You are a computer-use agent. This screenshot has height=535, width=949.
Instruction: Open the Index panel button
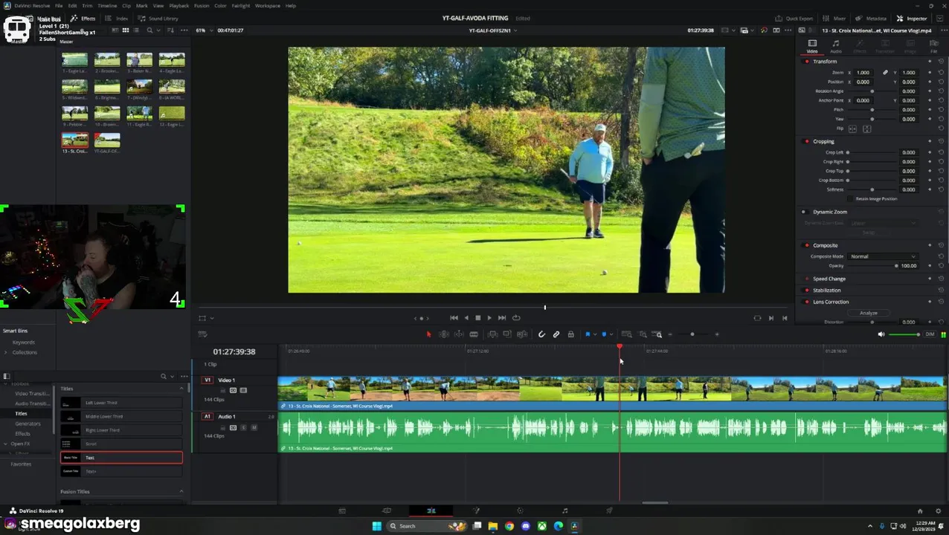pyautogui.click(x=118, y=19)
